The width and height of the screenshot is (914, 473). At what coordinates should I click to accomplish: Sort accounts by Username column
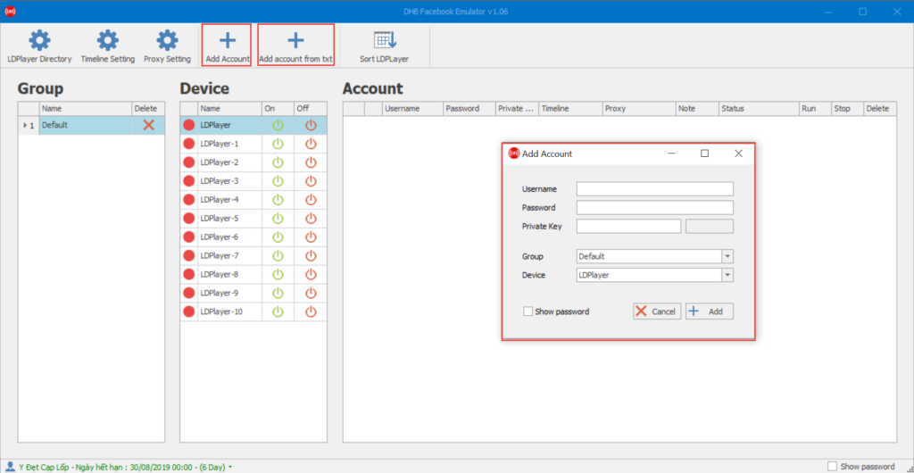412,108
